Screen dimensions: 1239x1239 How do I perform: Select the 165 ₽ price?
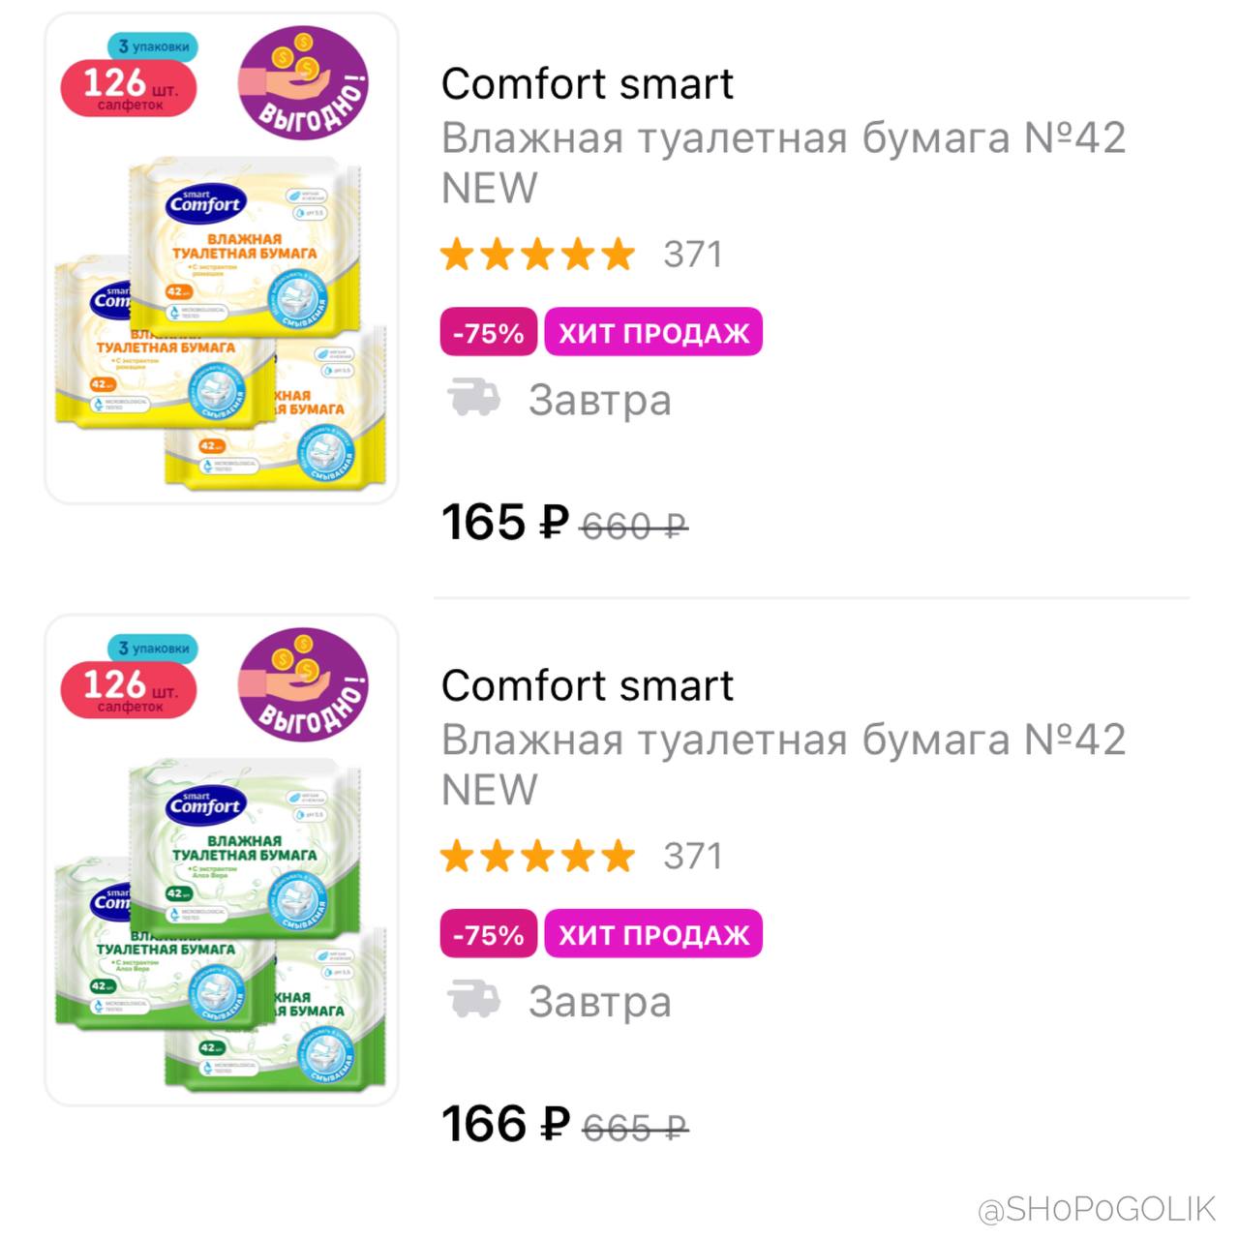[x=505, y=523]
